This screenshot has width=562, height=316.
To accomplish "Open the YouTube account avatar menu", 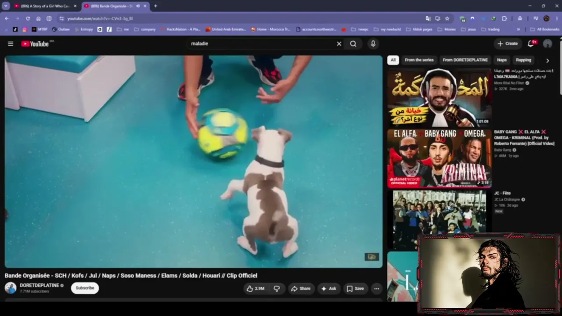I will [x=548, y=44].
